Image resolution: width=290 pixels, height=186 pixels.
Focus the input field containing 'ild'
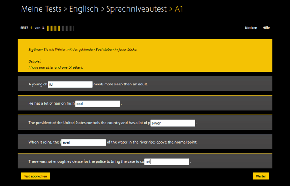click(70, 84)
